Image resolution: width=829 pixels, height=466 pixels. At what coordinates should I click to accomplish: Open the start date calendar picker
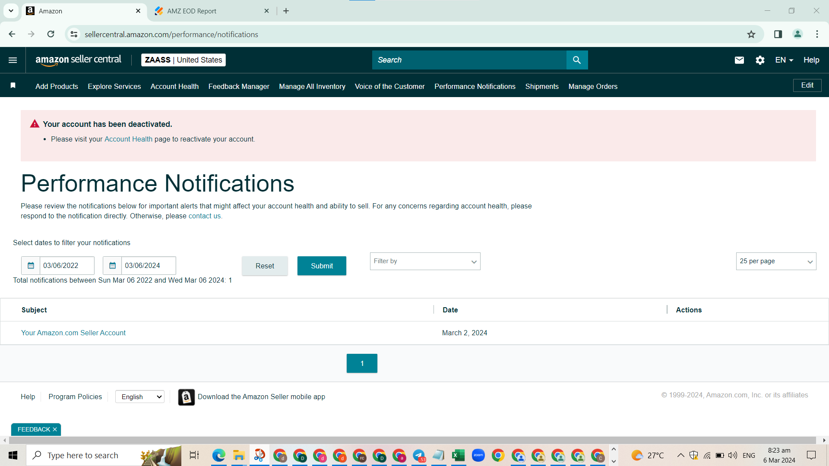(31, 265)
